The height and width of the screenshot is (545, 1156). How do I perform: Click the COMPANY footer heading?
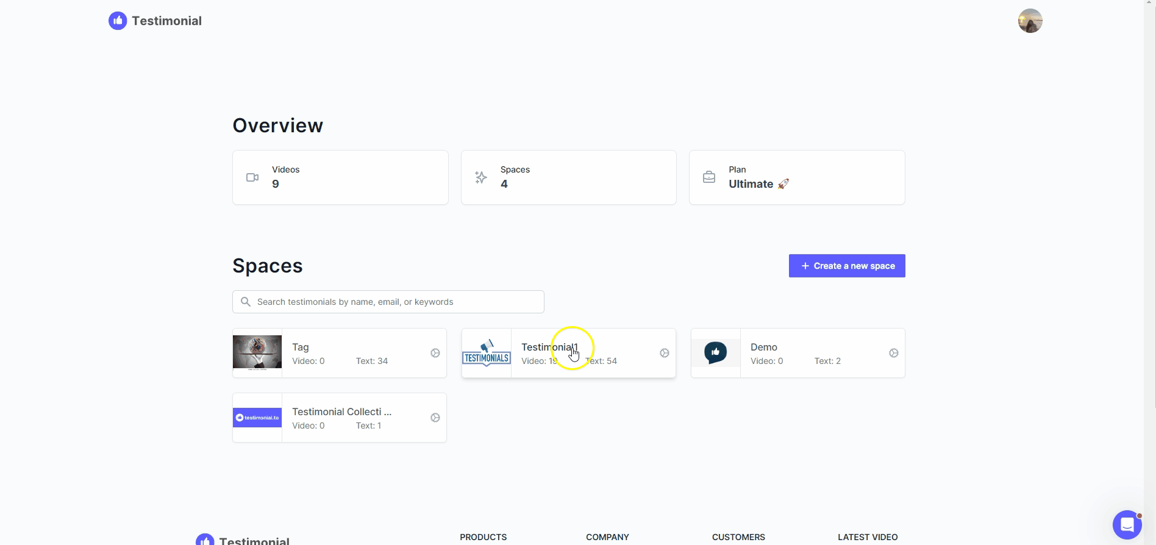pyautogui.click(x=607, y=537)
